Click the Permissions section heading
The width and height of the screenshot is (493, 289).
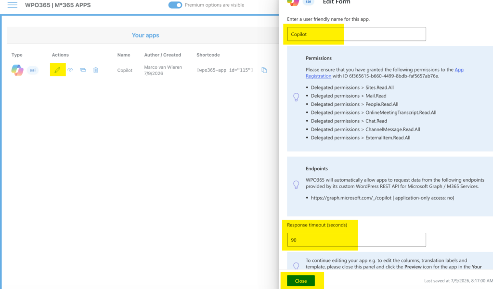click(319, 58)
